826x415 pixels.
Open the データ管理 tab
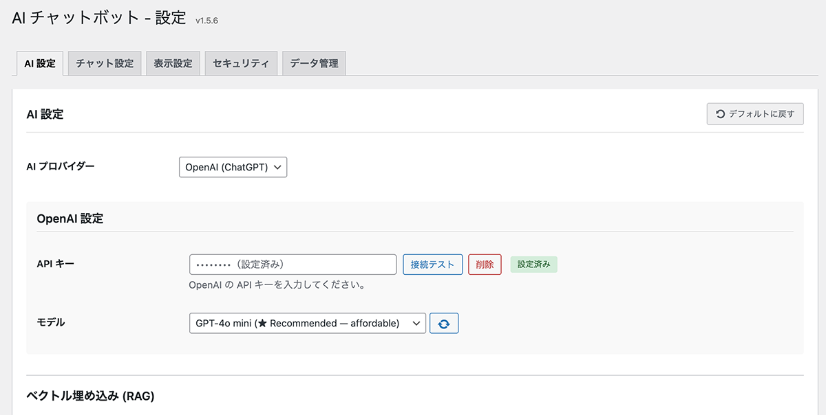click(314, 63)
